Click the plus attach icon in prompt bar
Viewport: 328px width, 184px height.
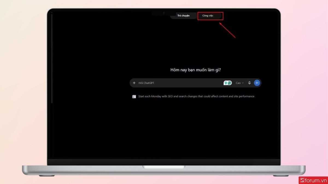[x=134, y=83]
